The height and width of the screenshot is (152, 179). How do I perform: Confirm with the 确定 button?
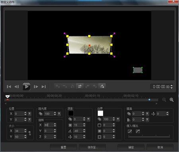(x=131, y=147)
